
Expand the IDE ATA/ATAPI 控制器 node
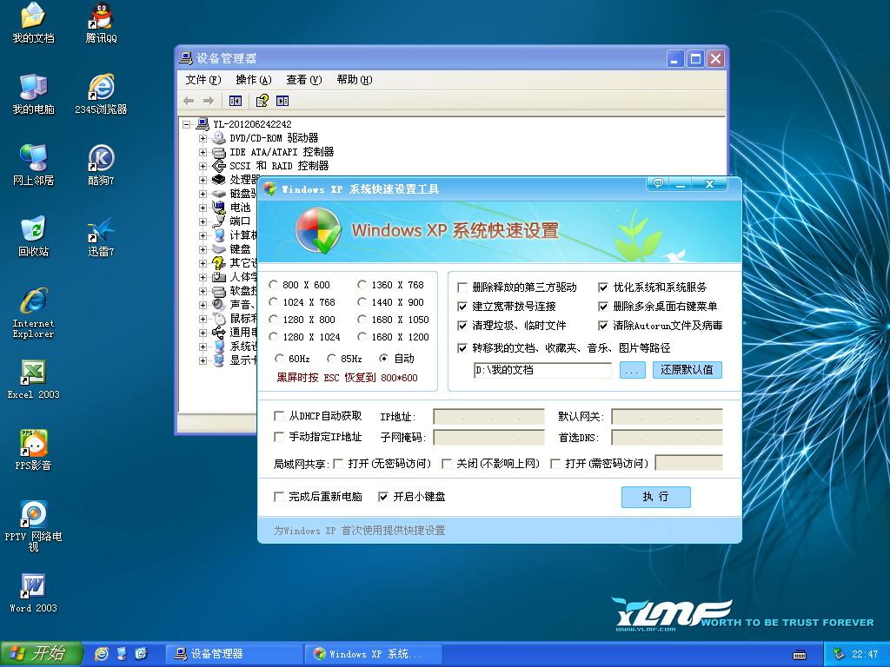(x=203, y=152)
